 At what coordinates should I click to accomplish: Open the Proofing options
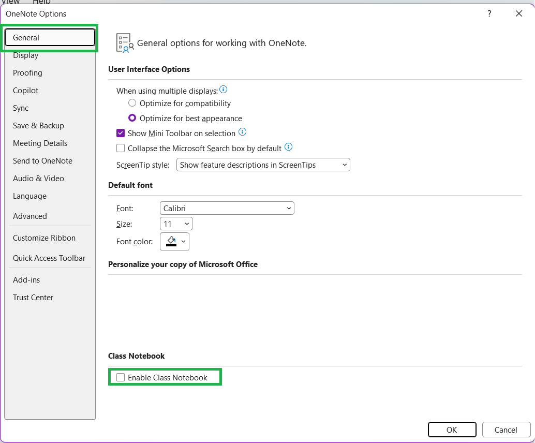(50, 73)
